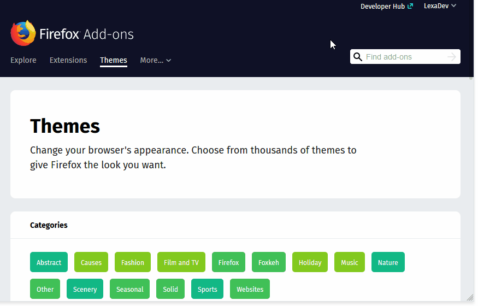Click the Firefox logo icon

[x=23, y=33]
